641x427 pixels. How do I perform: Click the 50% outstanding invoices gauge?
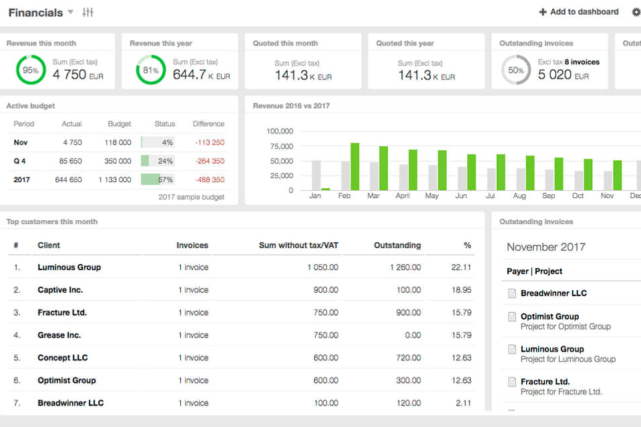click(515, 70)
